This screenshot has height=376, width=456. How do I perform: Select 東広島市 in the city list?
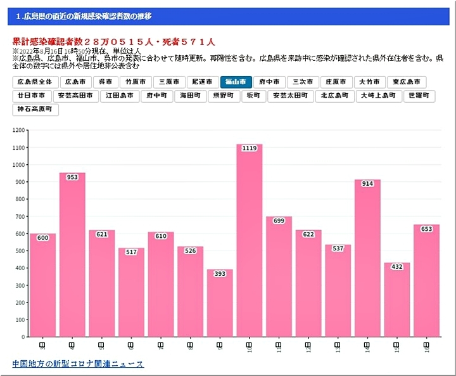click(407, 82)
